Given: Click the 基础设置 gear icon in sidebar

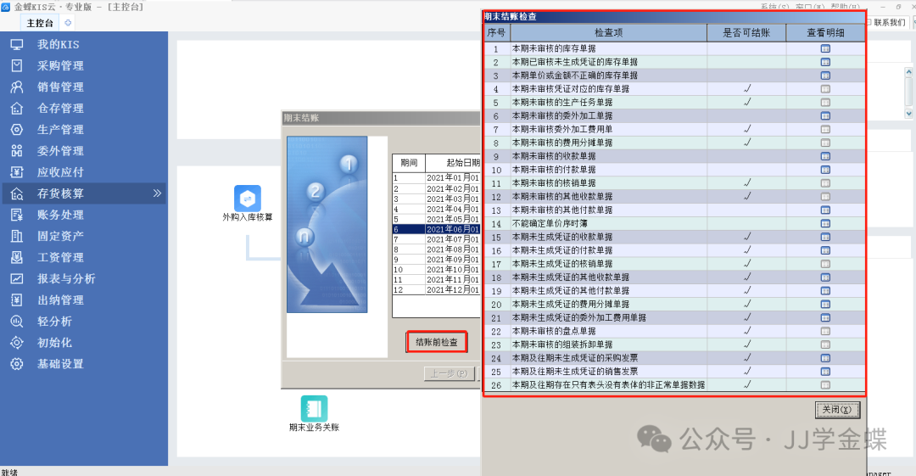Looking at the screenshot, I should pyautogui.click(x=17, y=364).
